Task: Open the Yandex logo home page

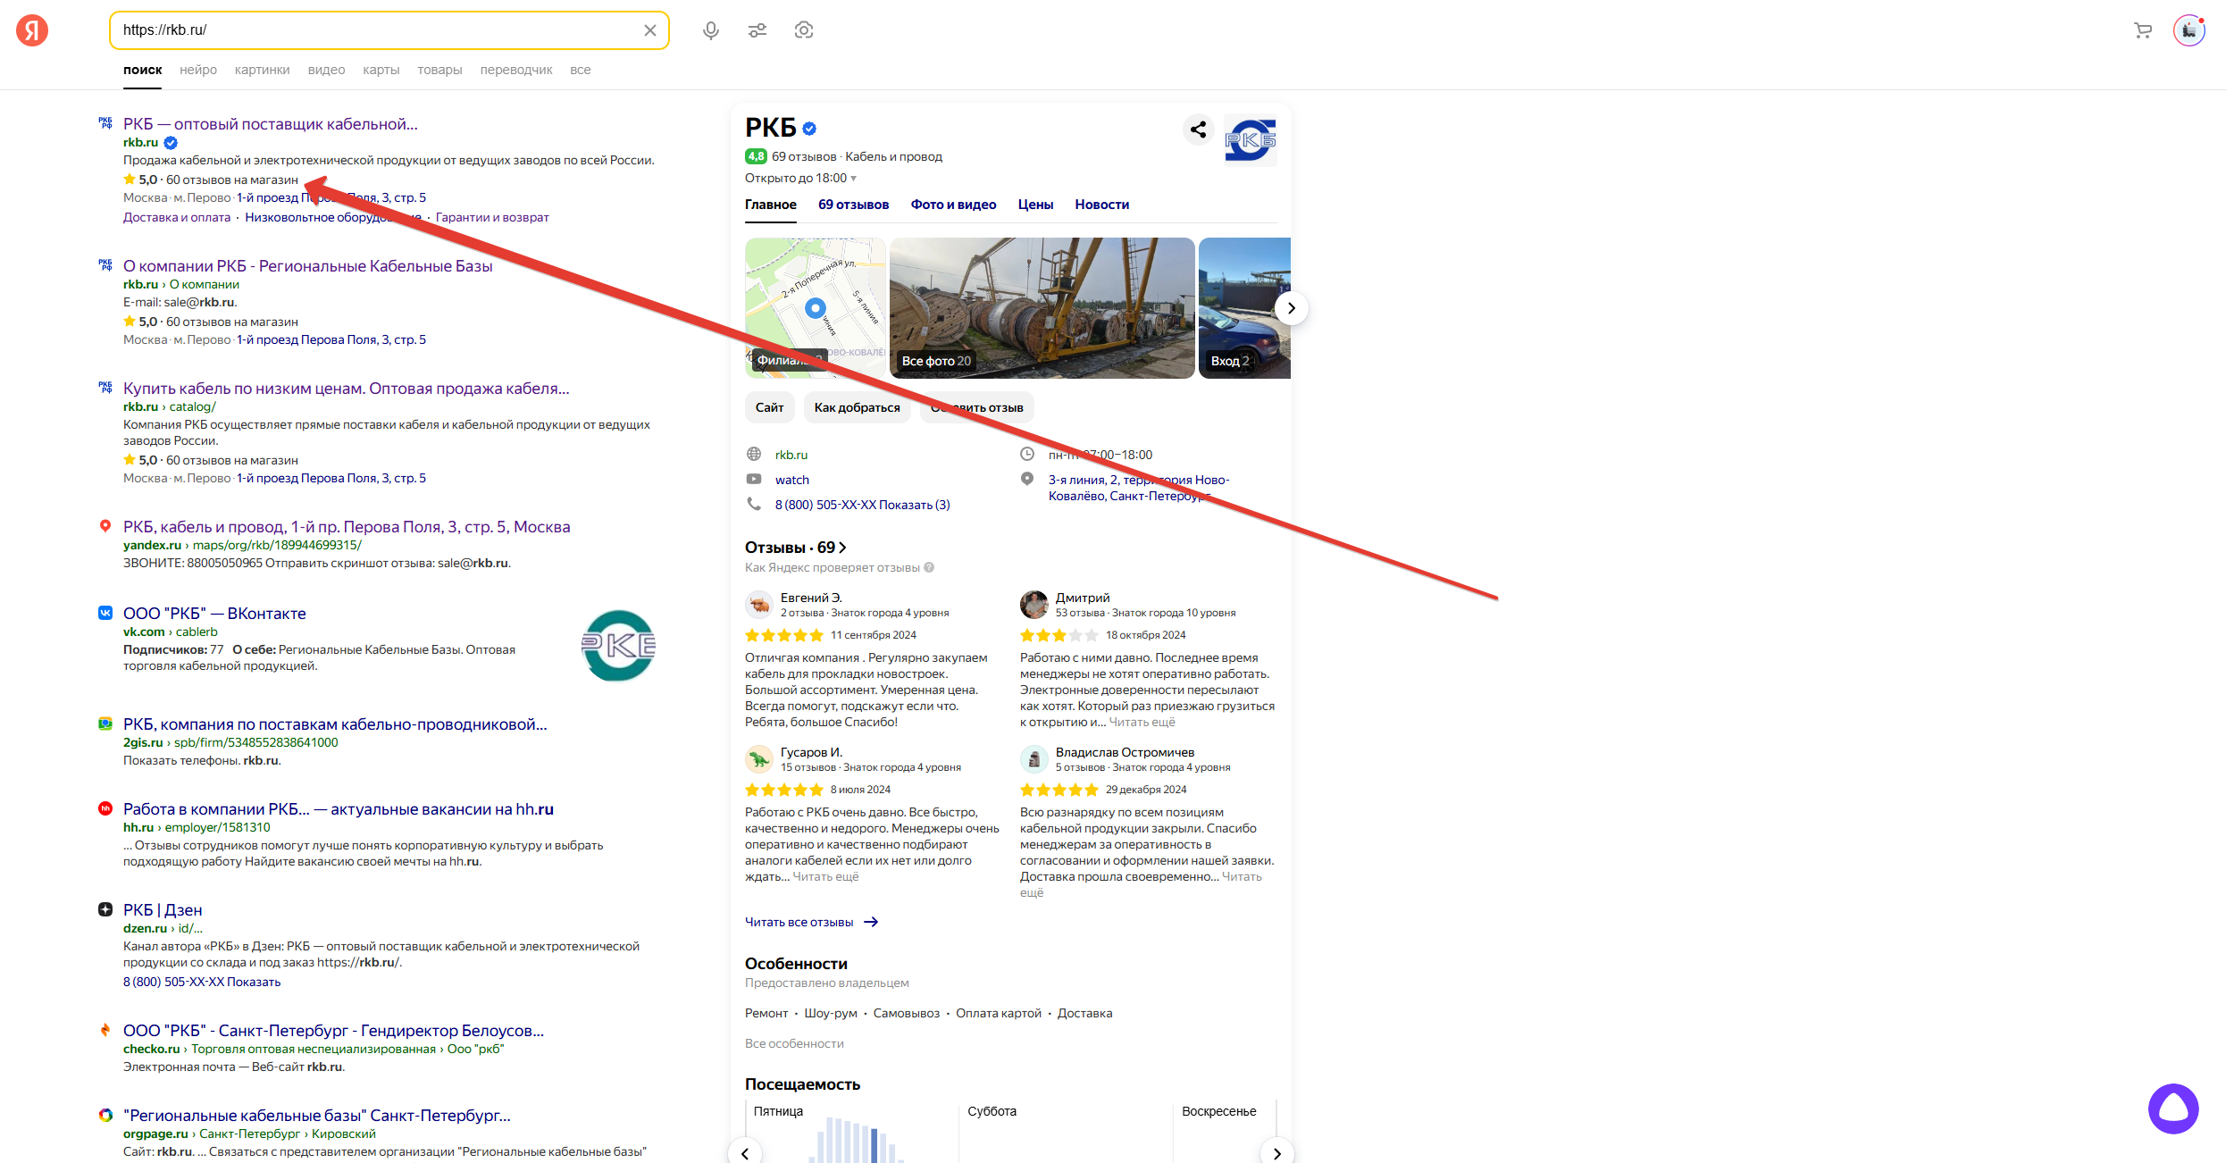Action: tap(32, 30)
